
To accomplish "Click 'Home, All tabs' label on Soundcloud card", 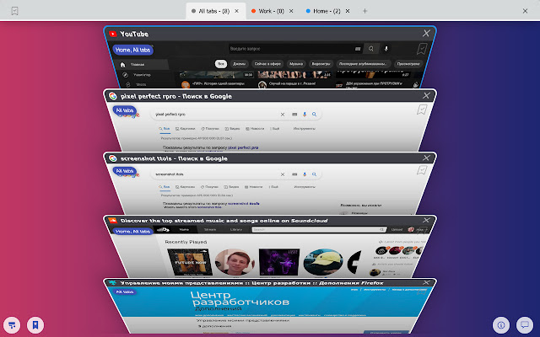I will click(132, 232).
